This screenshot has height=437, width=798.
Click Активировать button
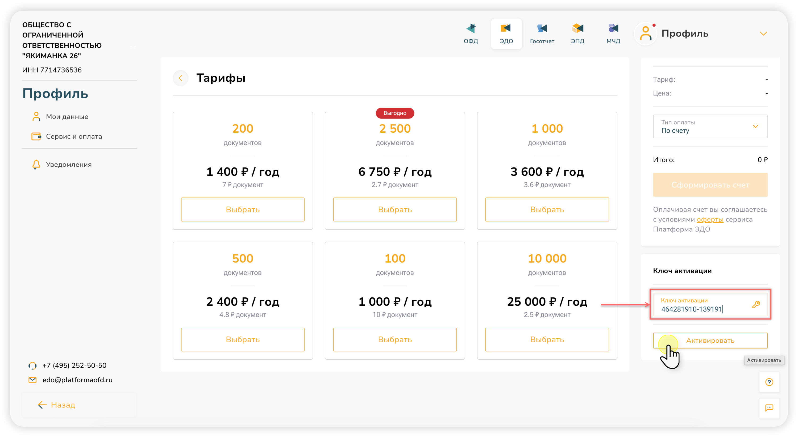click(710, 341)
